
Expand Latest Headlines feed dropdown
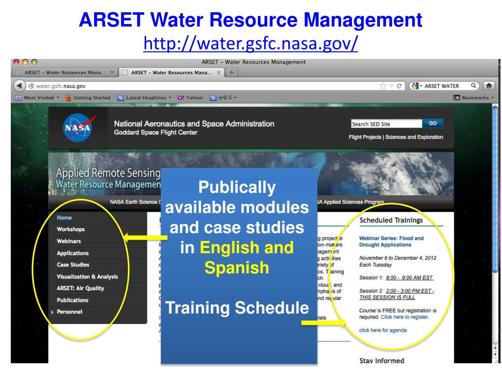[x=145, y=98]
